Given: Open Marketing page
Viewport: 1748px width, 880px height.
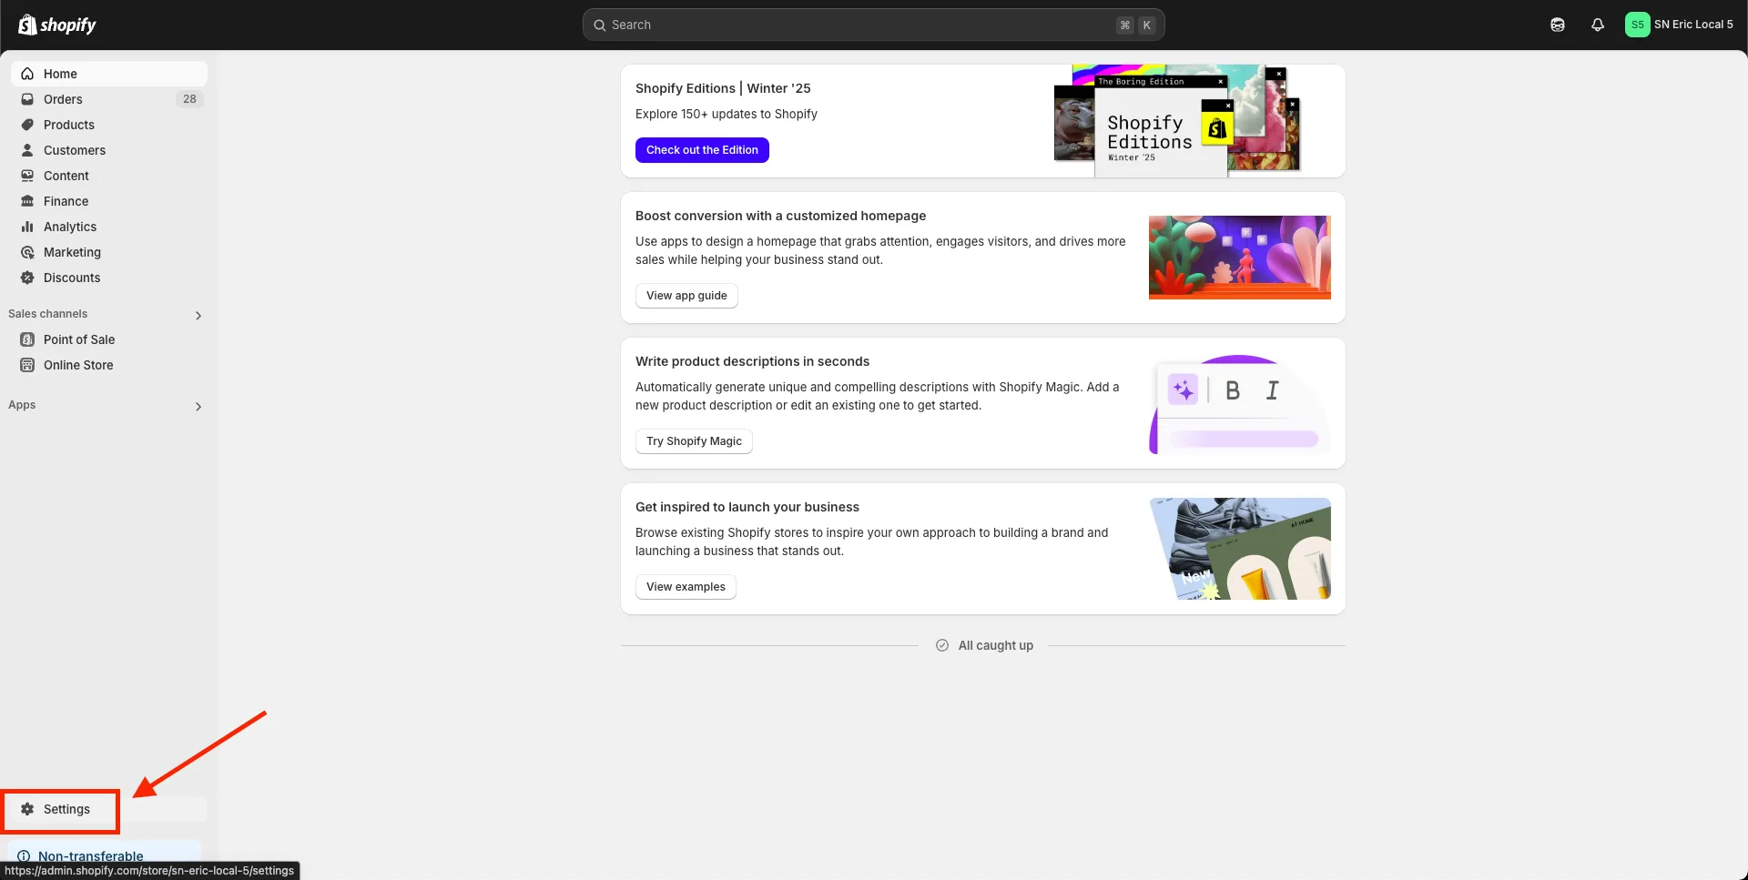Looking at the screenshot, I should click(109, 252).
